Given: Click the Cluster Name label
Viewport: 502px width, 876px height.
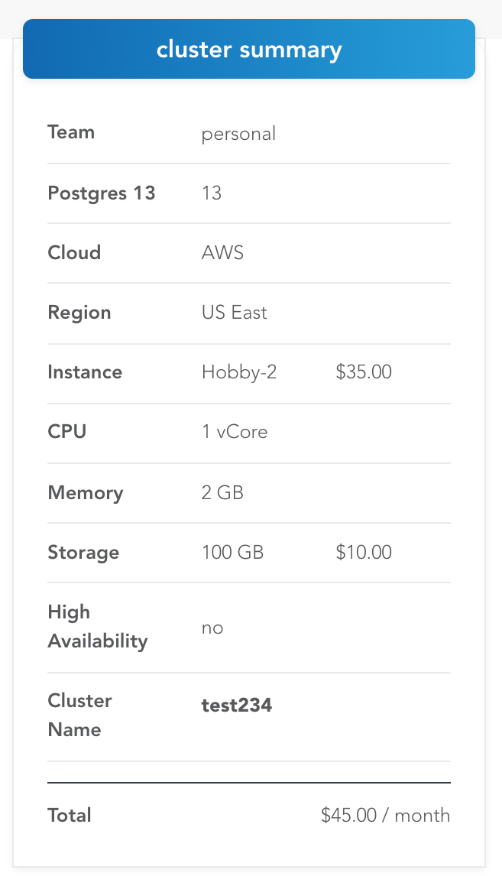Looking at the screenshot, I should (x=79, y=715).
